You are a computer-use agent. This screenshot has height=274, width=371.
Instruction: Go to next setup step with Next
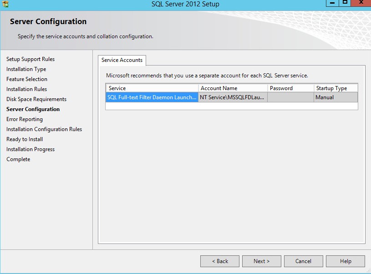261,261
